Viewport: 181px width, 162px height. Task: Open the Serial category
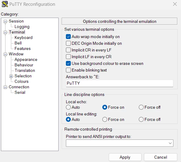pos(20,93)
